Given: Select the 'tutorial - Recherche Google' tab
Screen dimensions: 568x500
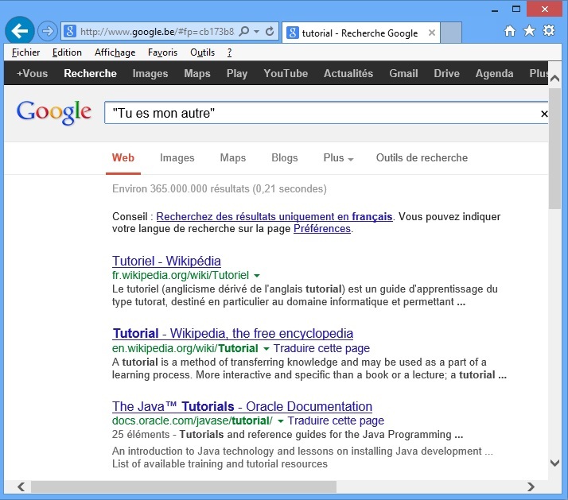Looking at the screenshot, I should pos(361,33).
